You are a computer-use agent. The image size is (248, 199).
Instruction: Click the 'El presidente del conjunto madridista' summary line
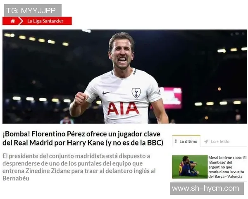(x=76, y=156)
